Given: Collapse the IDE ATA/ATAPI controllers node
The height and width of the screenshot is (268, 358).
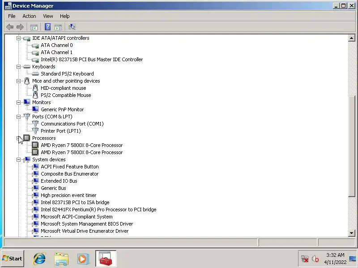Looking at the screenshot, I should click(18, 38).
